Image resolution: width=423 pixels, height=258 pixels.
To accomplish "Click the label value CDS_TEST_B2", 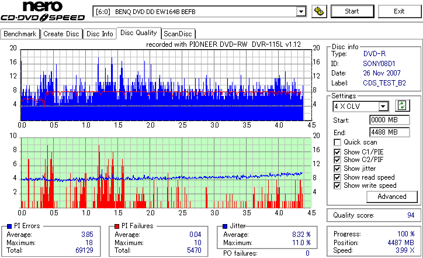I will click(x=384, y=83).
